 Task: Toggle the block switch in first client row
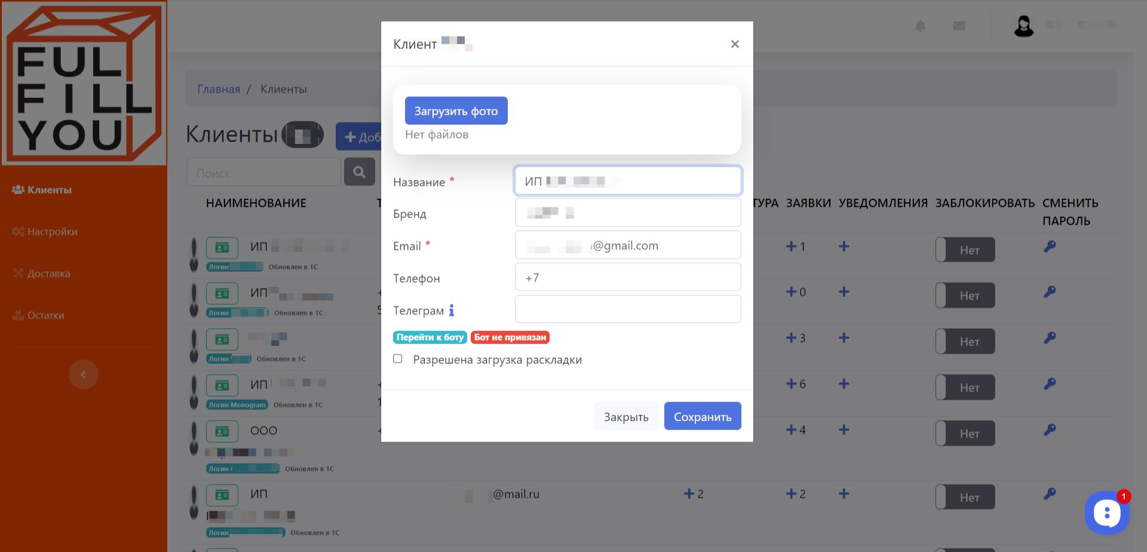[x=965, y=250]
